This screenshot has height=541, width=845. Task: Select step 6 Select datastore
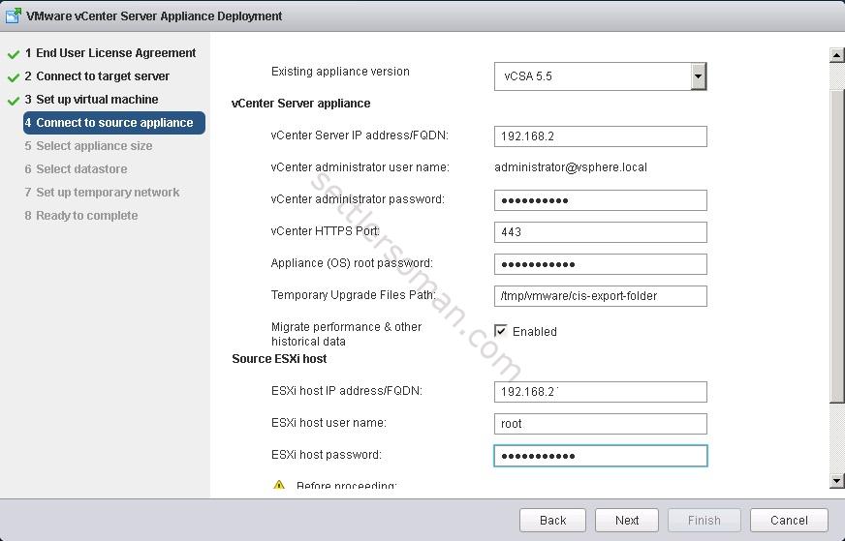[76, 169]
